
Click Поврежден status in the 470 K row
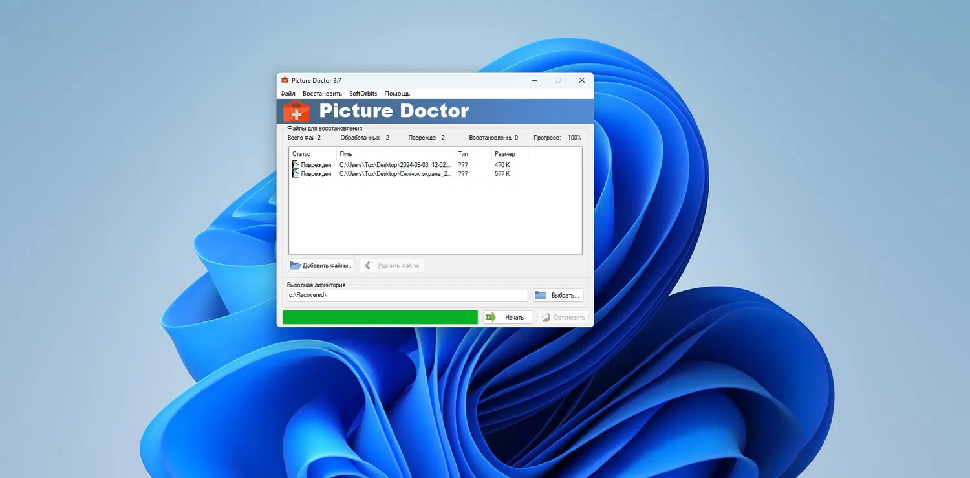click(316, 165)
